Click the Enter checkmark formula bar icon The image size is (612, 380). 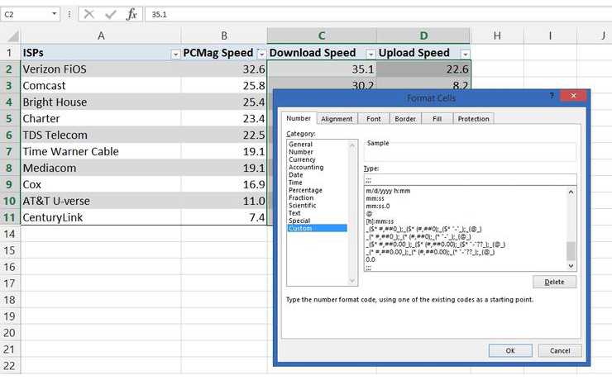click(110, 14)
